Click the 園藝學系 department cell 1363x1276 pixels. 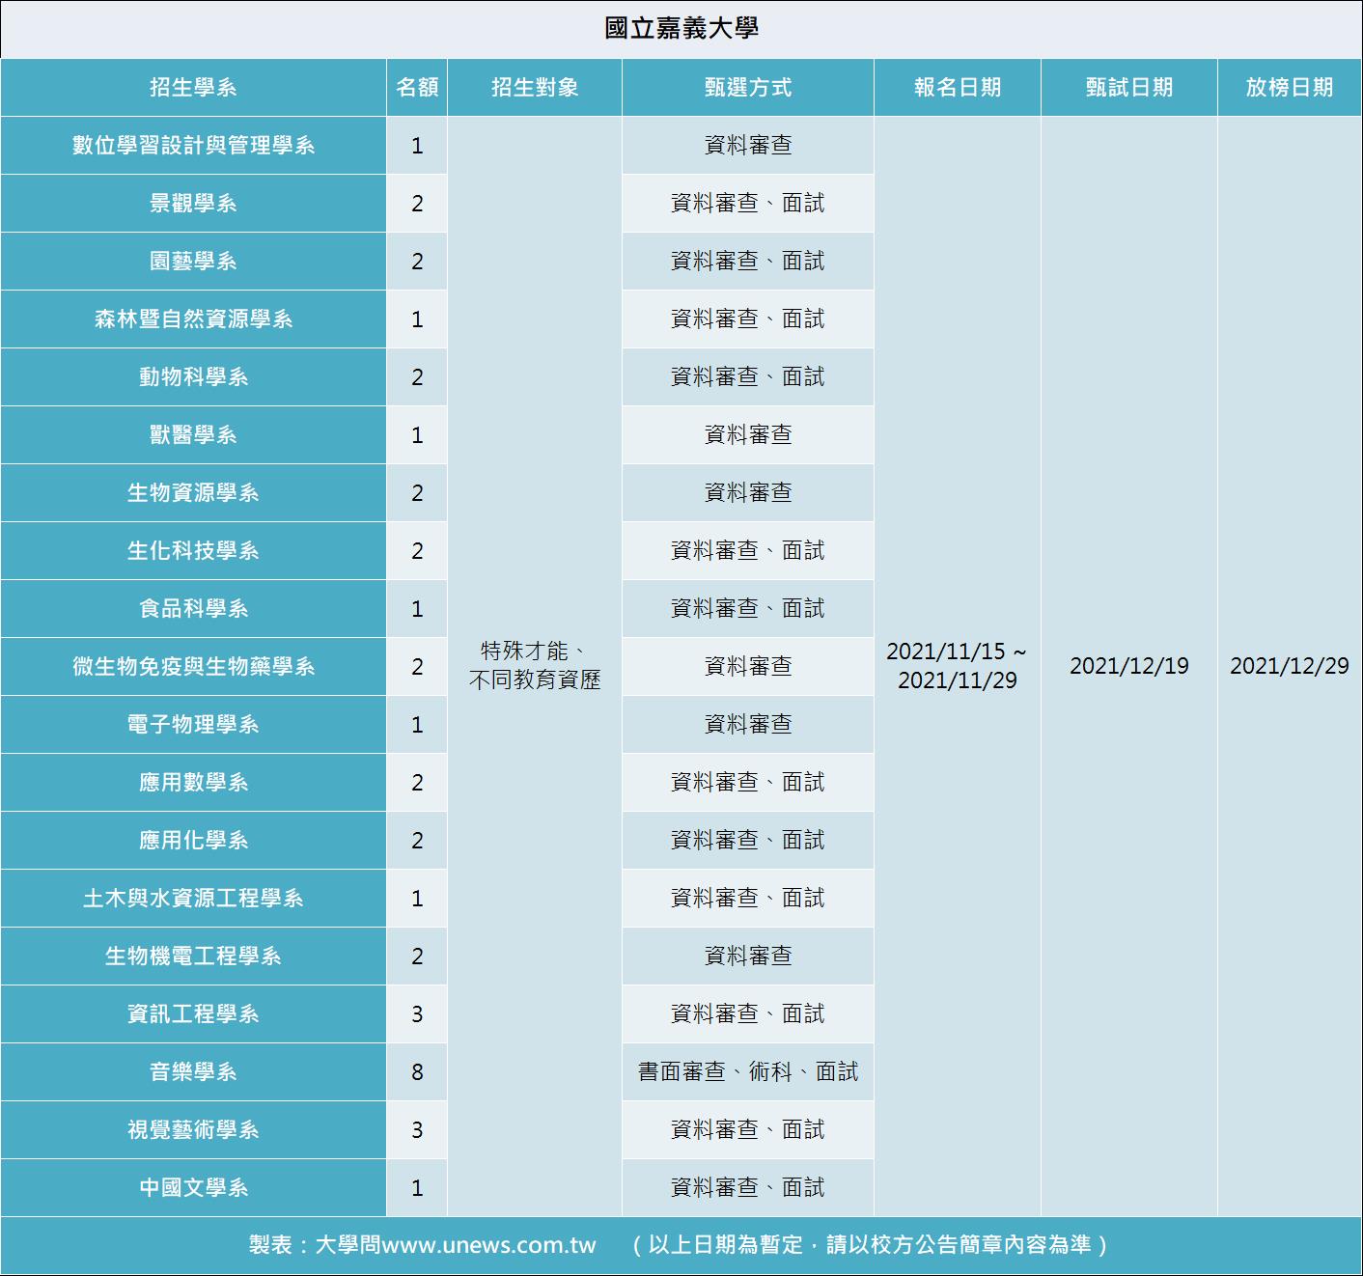click(x=193, y=262)
